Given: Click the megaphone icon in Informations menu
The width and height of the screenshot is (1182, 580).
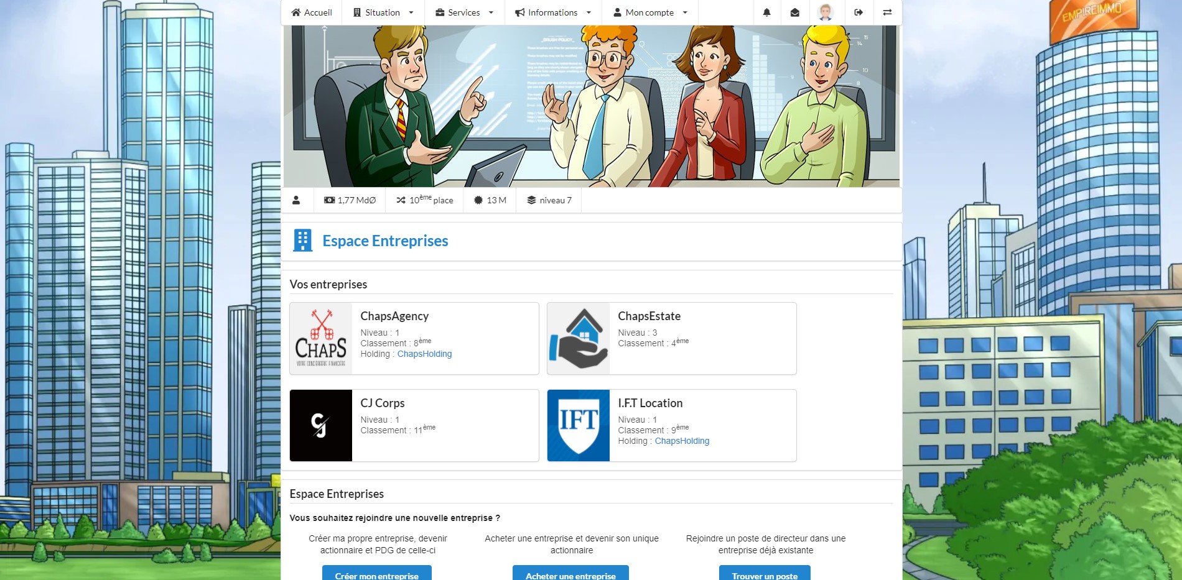Looking at the screenshot, I should [520, 12].
